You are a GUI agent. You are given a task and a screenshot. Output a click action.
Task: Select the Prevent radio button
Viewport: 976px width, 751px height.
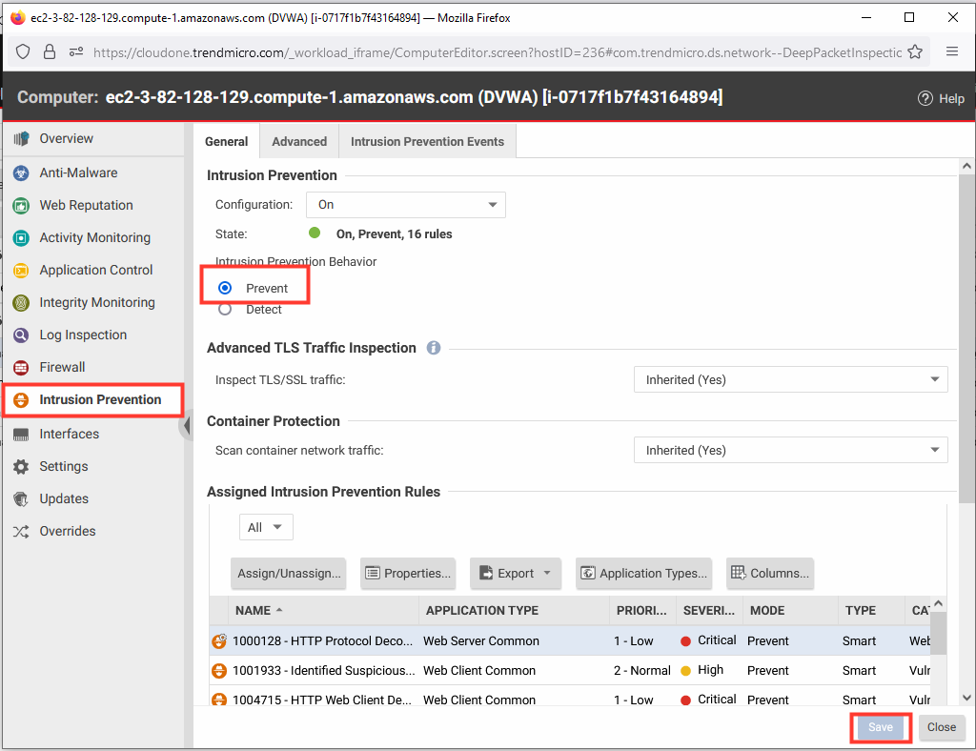[225, 288]
